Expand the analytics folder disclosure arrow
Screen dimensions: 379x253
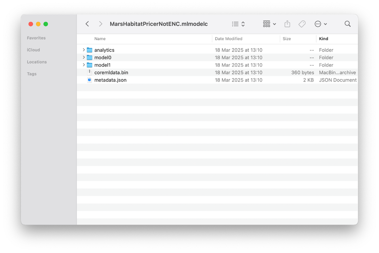[84, 50]
